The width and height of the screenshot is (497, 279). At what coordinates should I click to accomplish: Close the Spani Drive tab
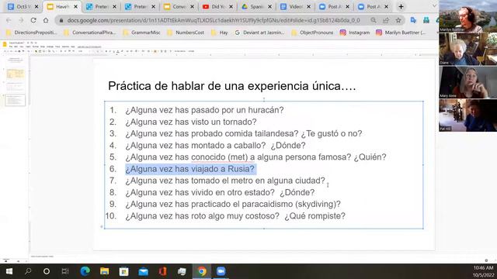pos(269,7)
